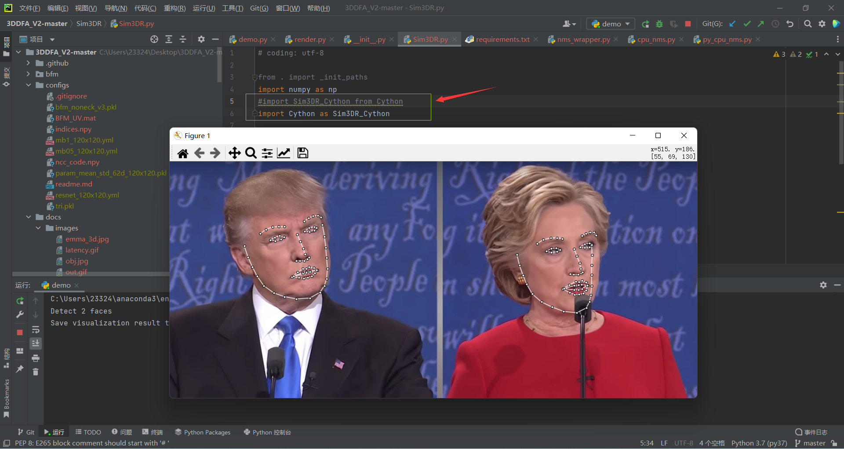Select opened file target icon in project panel
844x449 pixels.
[154, 39]
